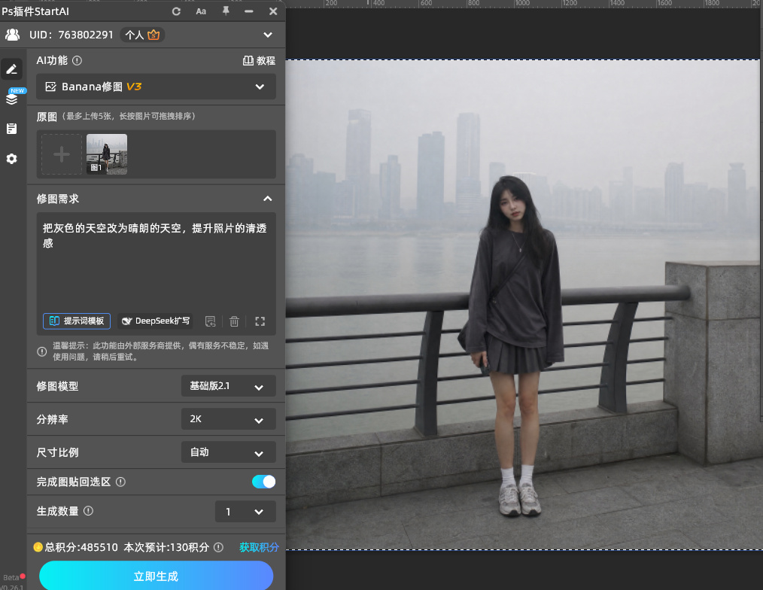763x590 pixels.
Task: Clear the prompt with trash icon
Action: tap(234, 321)
